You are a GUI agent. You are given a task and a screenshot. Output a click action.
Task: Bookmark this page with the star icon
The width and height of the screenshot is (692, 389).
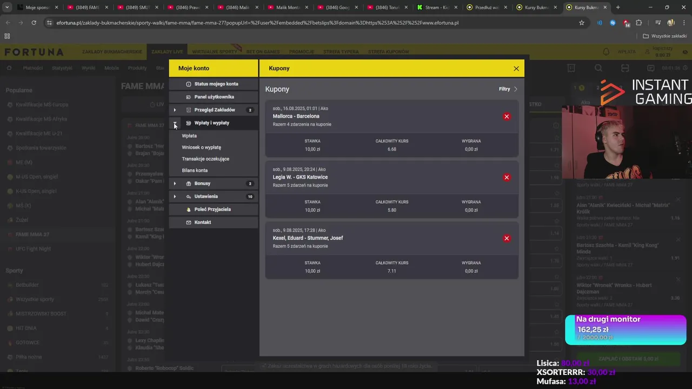[x=582, y=23]
